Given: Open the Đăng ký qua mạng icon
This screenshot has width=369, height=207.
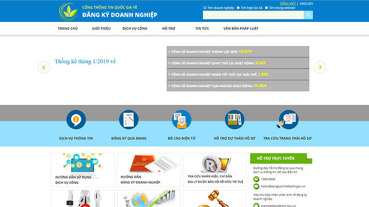Looking at the screenshot, I should coord(129,120).
